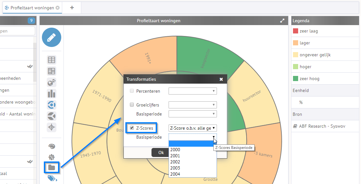Click the left panel badge showing 9
Image resolution: width=361 pixels, height=184 pixels.
pos(31,21)
